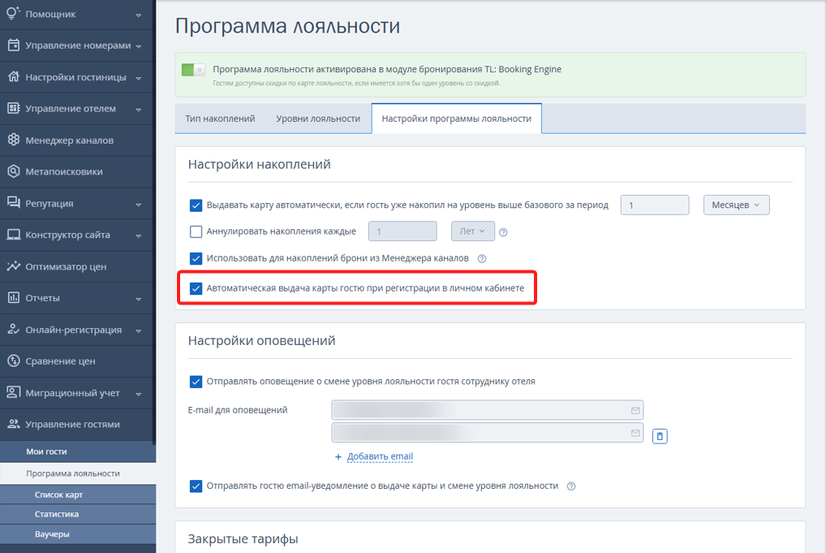Click the Сравнение цен icon
826x553 pixels.
click(x=13, y=361)
